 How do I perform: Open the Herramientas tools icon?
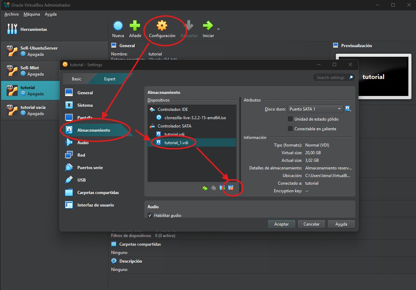click(12, 29)
